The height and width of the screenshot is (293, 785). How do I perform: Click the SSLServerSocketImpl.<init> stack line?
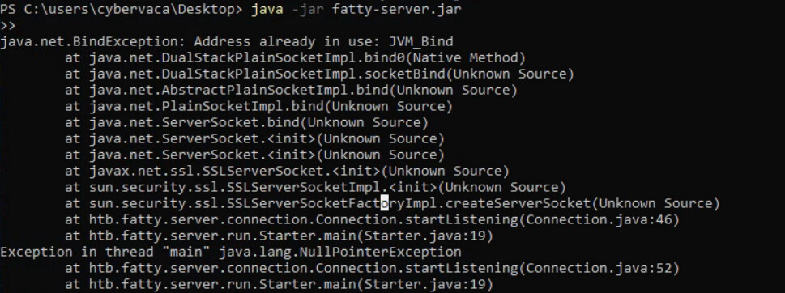(315, 187)
